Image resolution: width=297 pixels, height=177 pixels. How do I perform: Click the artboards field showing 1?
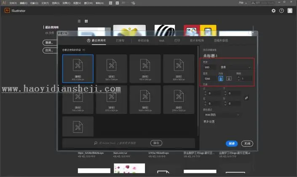pyautogui.click(x=246, y=79)
